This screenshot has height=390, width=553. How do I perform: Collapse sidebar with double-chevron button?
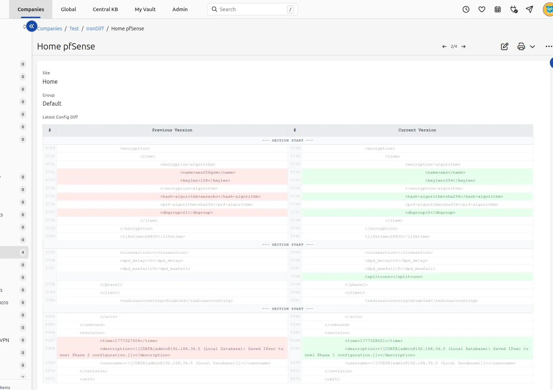[32, 26]
